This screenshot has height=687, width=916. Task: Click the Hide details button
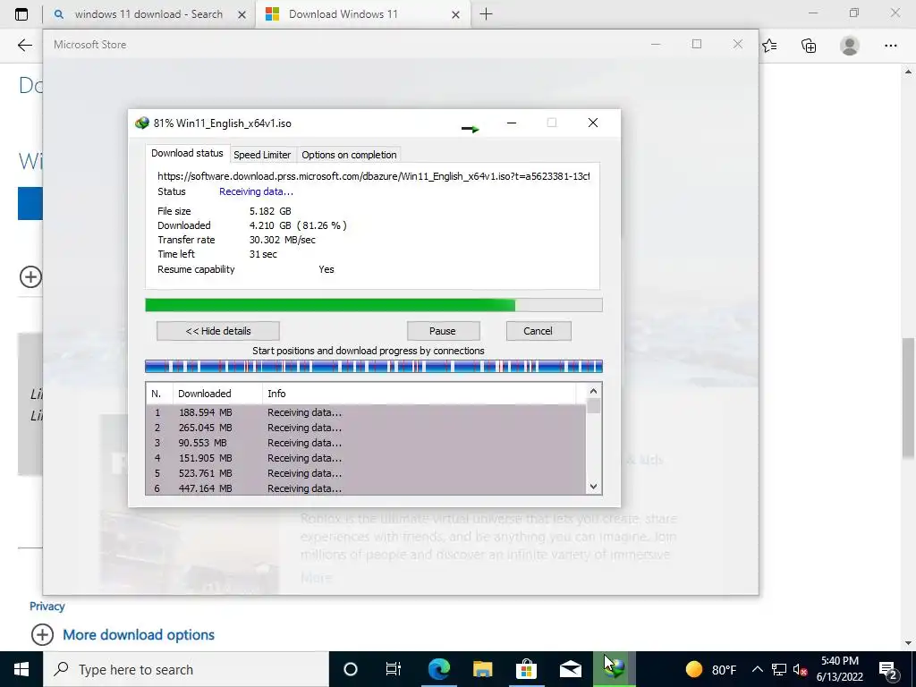(x=218, y=331)
